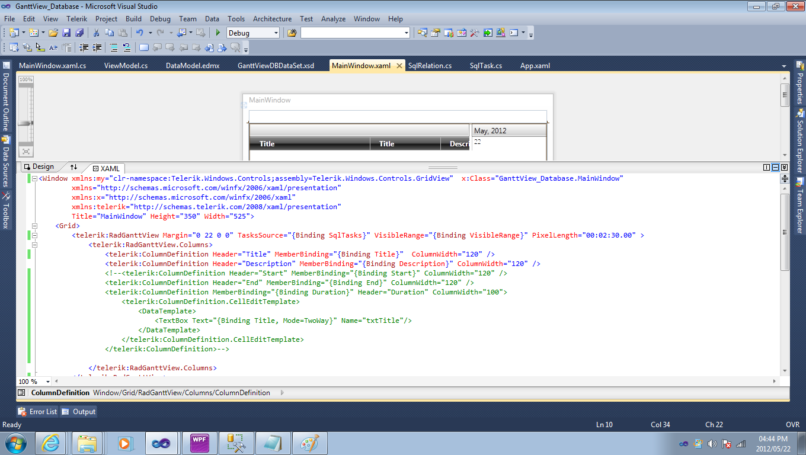Switch to the Design view tab
The image size is (806, 455).
pyautogui.click(x=39, y=167)
